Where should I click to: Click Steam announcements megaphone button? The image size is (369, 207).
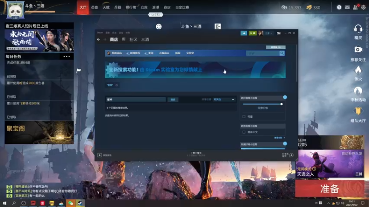tap(244, 33)
